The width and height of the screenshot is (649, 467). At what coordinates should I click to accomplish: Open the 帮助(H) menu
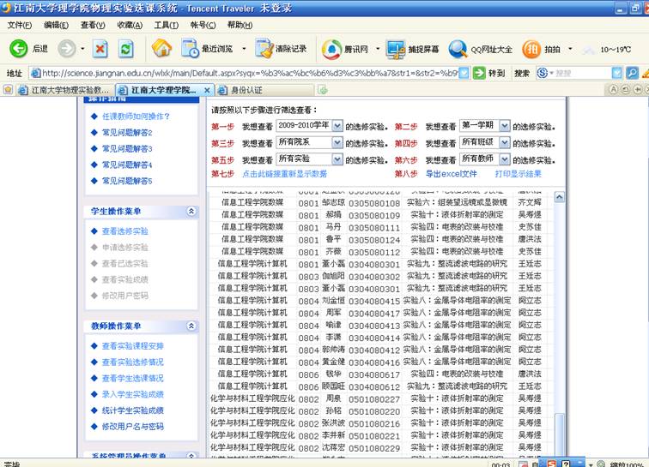pos(240,25)
